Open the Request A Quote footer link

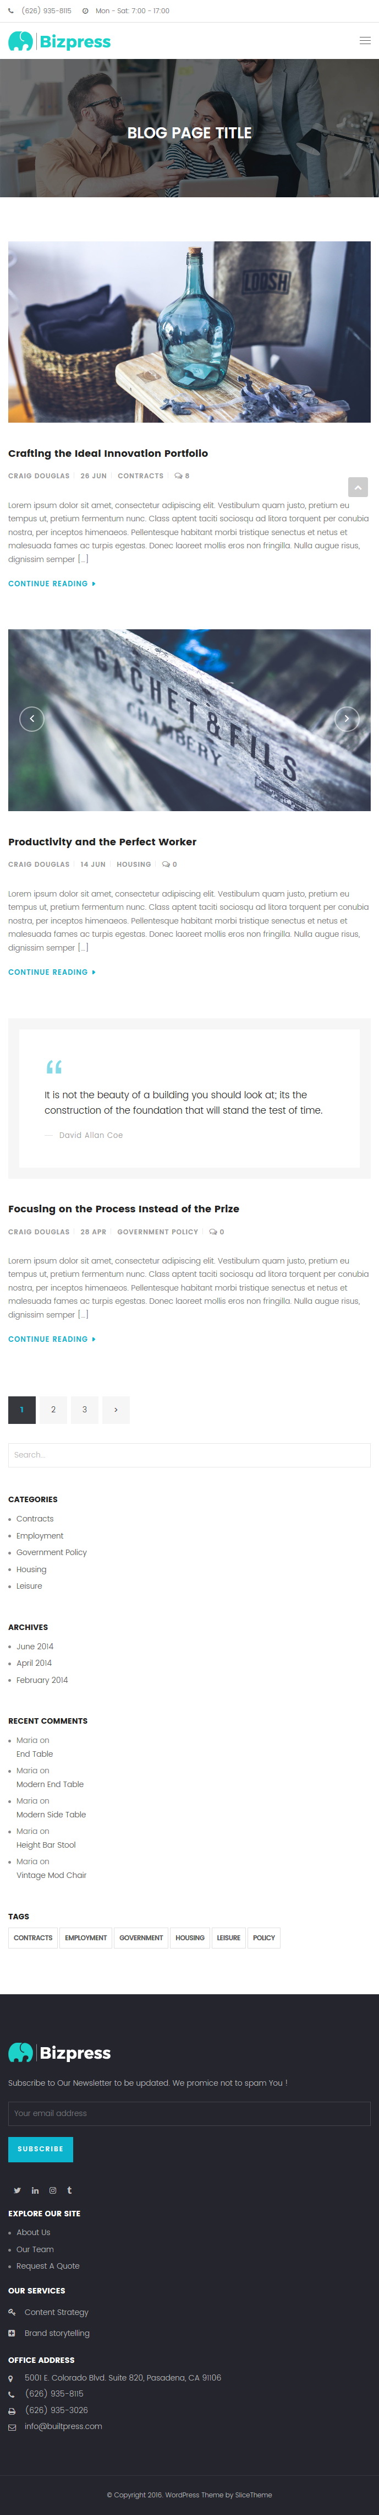[x=48, y=2266]
